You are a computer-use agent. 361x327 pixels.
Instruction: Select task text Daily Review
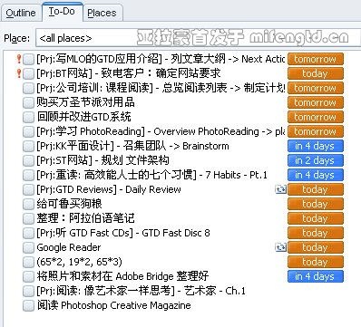click(153, 189)
